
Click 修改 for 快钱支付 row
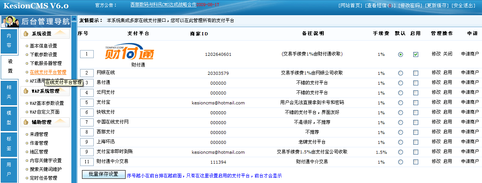click(436, 112)
